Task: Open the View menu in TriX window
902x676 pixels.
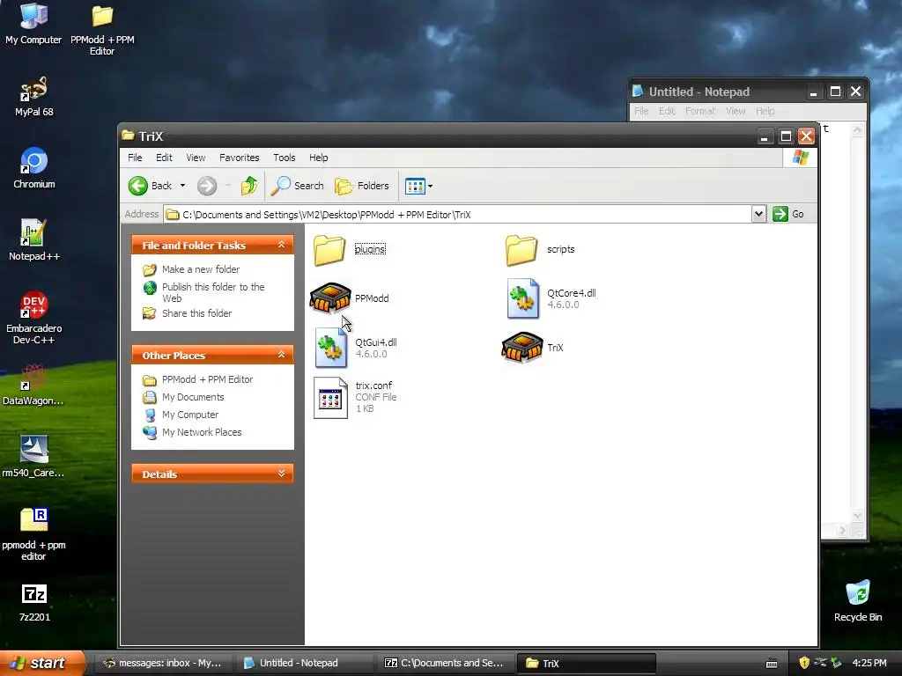Action: (x=196, y=158)
